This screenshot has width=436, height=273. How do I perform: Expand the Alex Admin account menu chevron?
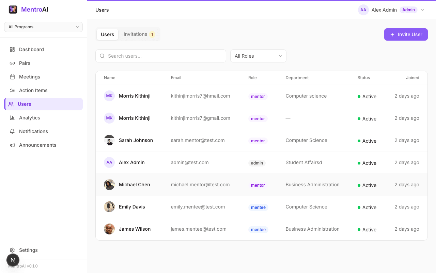(423, 10)
